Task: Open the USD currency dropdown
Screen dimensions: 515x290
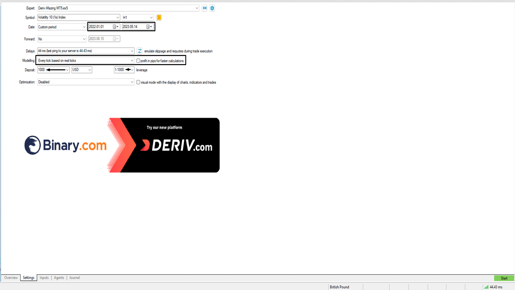Action: click(82, 70)
